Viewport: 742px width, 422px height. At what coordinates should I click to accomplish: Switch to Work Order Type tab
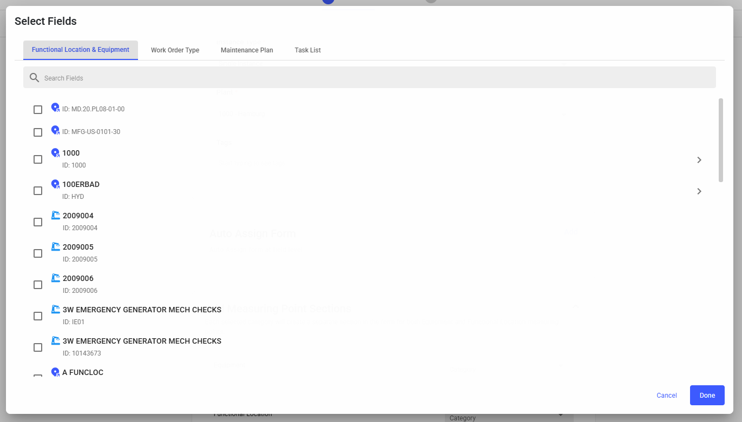point(175,50)
